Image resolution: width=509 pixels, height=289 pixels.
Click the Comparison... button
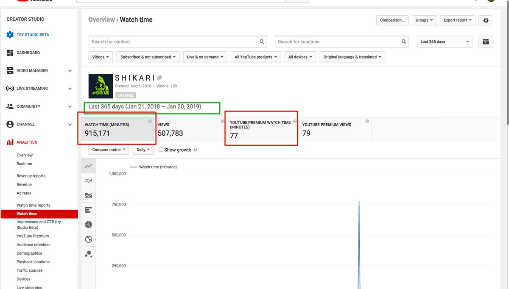pyautogui.click(x=392, y=20)
